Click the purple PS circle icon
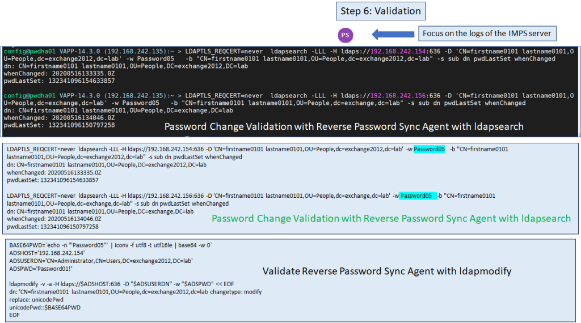 (x=346, y=35)
